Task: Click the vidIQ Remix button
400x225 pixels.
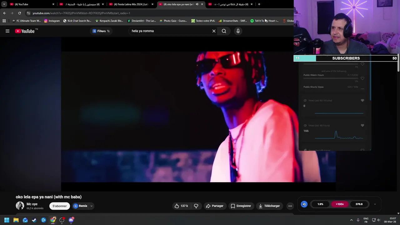Action: 80,206
